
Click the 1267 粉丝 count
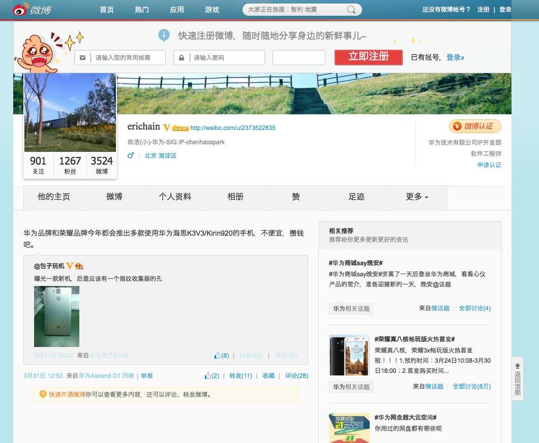point(70,165)
